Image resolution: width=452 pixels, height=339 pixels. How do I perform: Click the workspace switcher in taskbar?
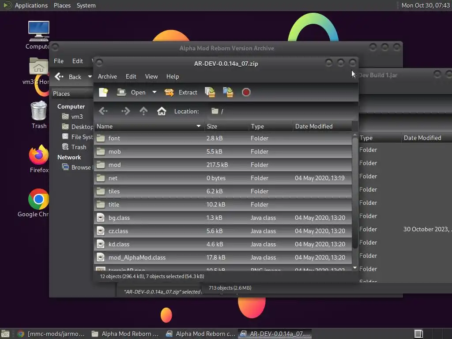(x=418, y=334)
